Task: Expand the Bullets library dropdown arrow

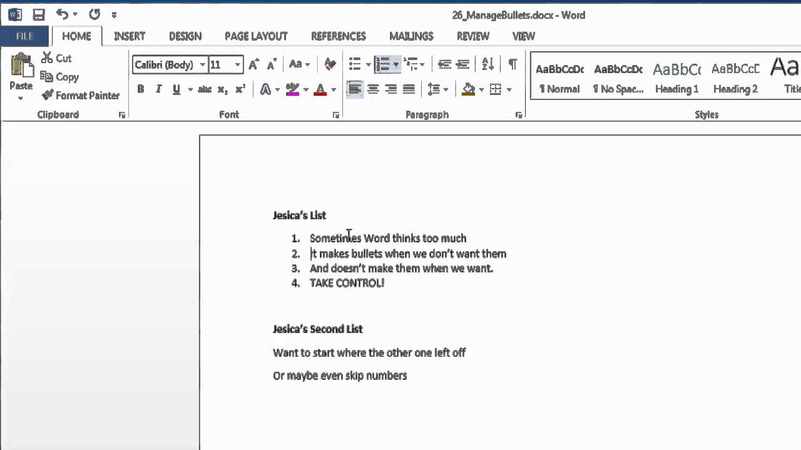Action: [368, 64]
